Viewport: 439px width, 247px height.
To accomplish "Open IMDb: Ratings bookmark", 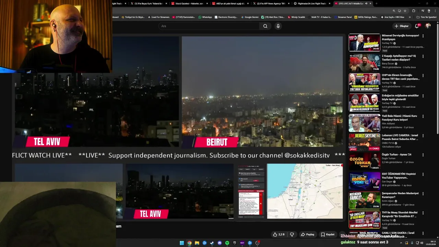I will 366,17.
